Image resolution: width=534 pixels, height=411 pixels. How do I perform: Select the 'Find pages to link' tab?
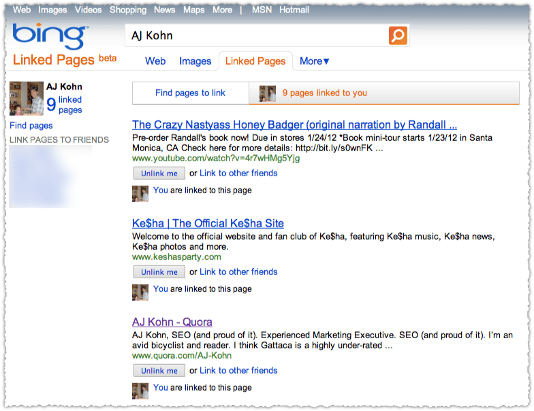191,93
